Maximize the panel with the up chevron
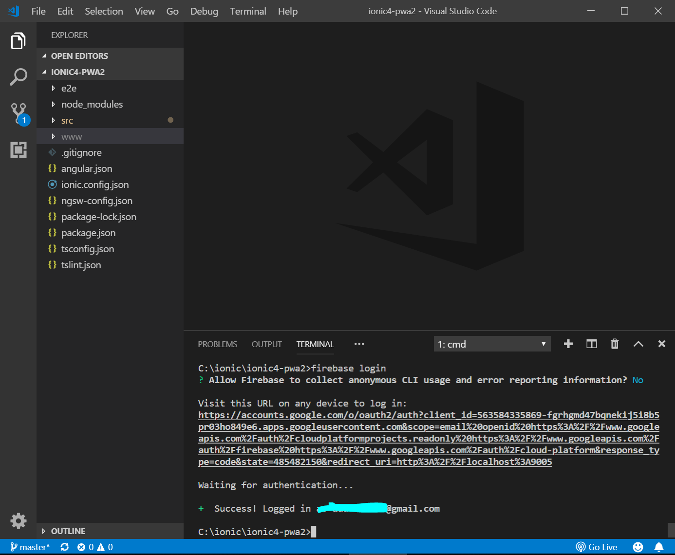The width and height of the screenshot is (675, 555). point(638,344)
